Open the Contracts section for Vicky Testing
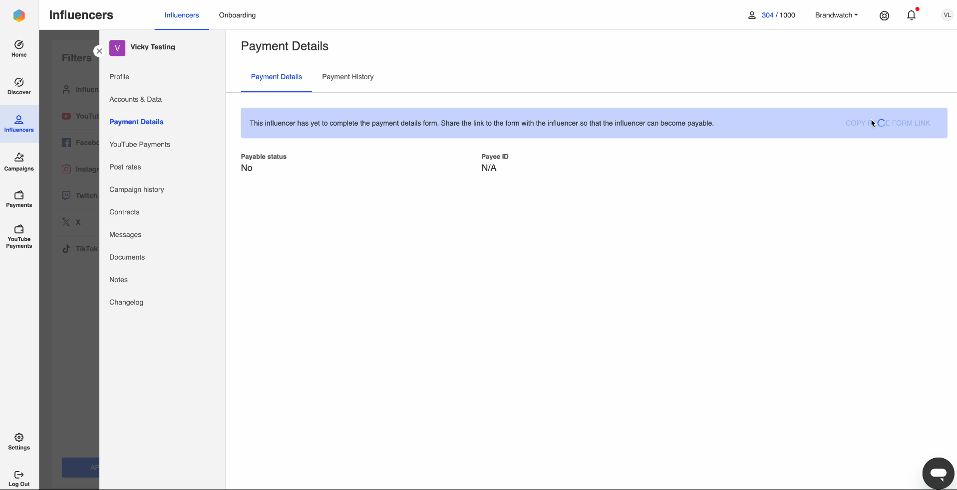The width and height of the screenshot is (957, 490). 124,212
